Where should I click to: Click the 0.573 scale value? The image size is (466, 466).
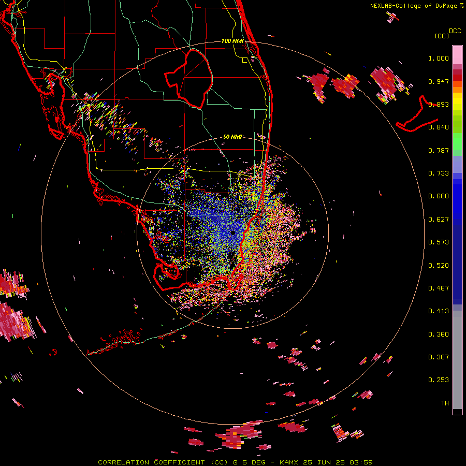(439, 242)
